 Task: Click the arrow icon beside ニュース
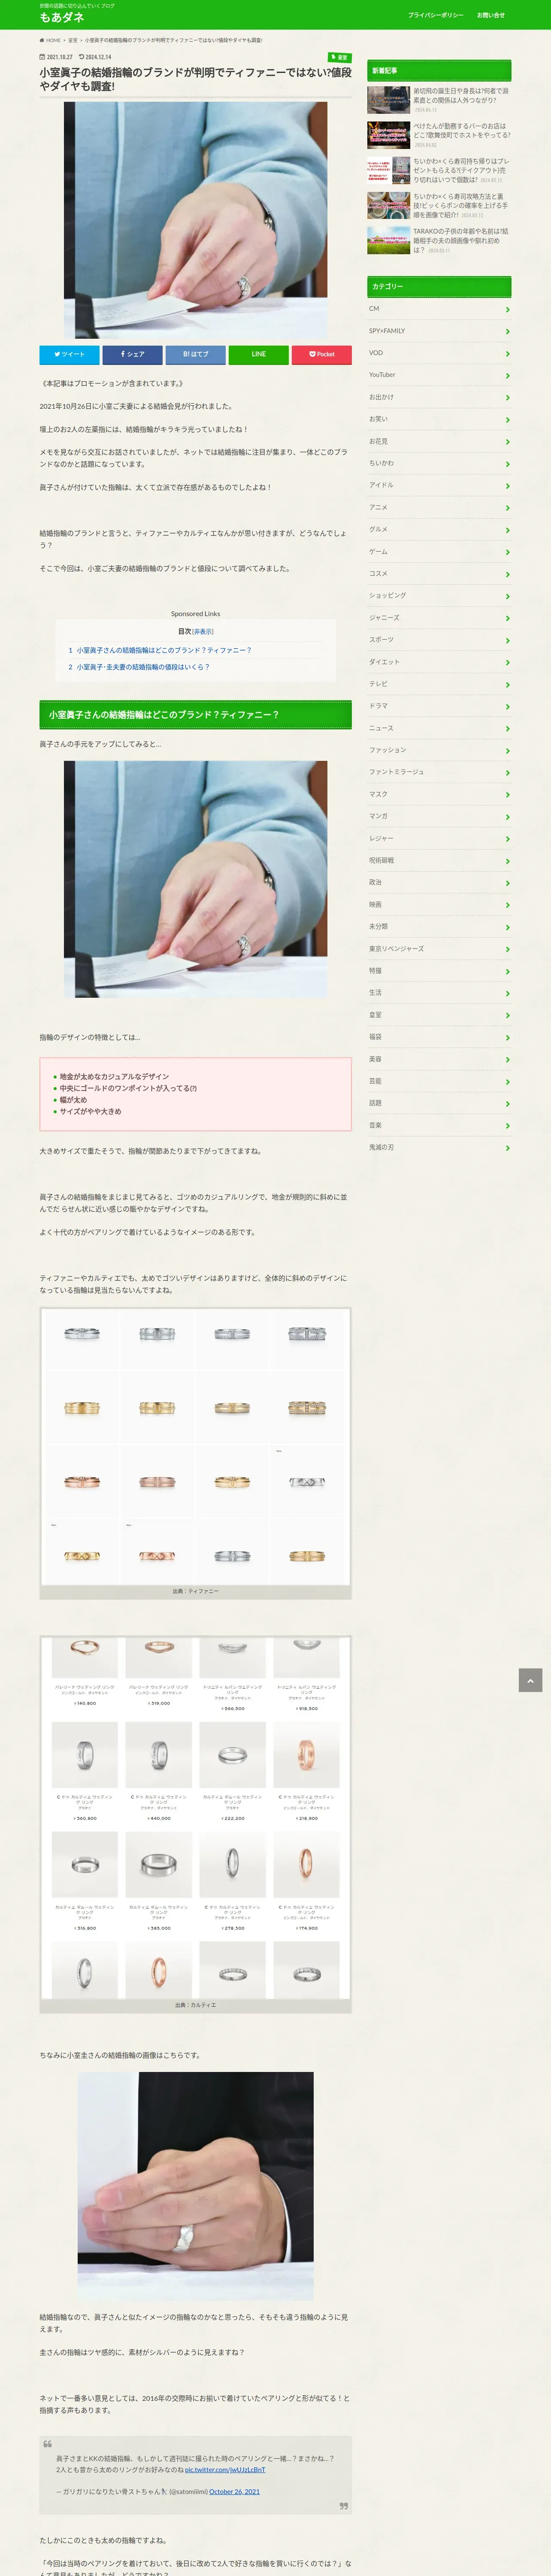click(508, 729)
